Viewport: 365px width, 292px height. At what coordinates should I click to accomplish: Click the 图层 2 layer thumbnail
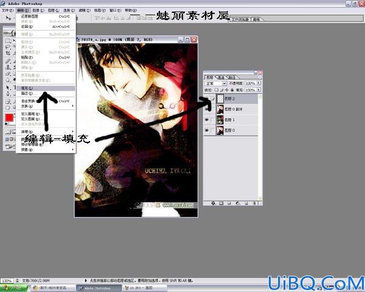pyautogui.click(x=220, y=99)
